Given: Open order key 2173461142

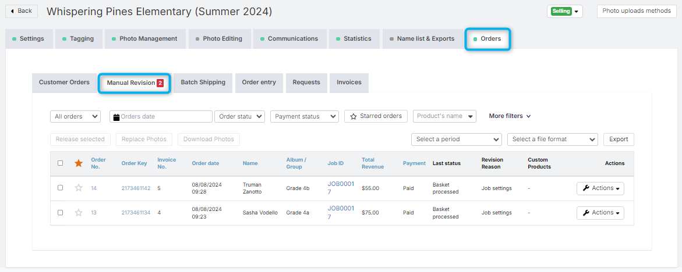Looking at the screenshot, I should 136,188.
